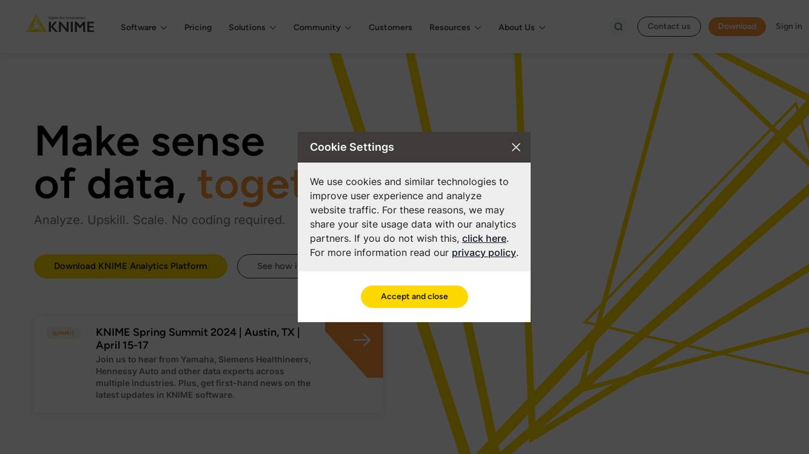Open the Customers page
809x454 pixels.
coord(390,27)
